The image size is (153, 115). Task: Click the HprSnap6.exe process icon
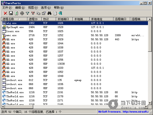[4, 27]
